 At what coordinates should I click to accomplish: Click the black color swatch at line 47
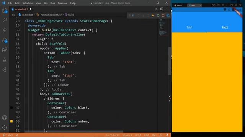[11, 107]
